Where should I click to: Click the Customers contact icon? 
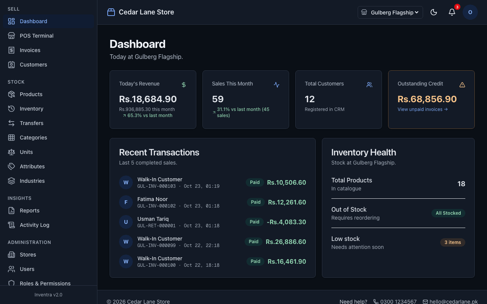11,65
